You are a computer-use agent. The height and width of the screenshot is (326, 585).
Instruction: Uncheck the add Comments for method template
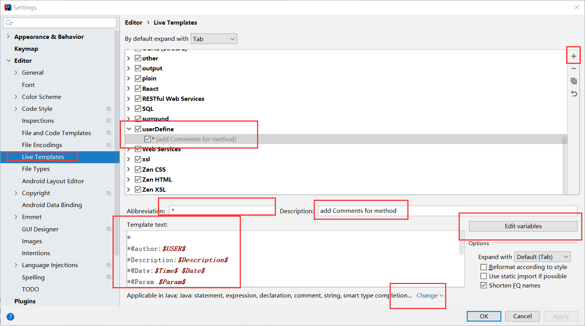[148, 139]
